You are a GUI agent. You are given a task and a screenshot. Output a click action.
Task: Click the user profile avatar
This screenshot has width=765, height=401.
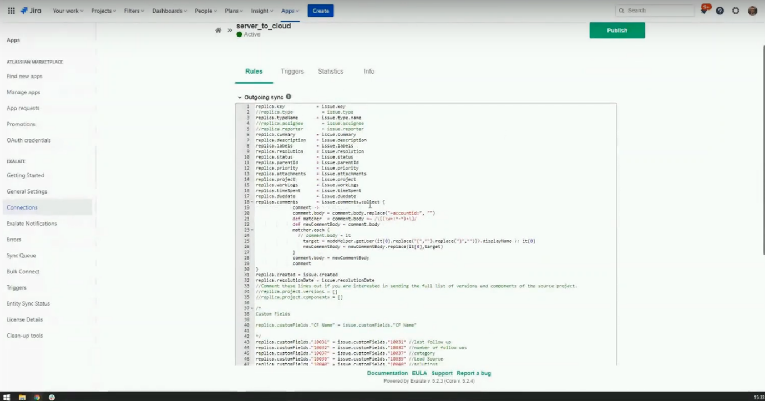(x=752, y=11)
